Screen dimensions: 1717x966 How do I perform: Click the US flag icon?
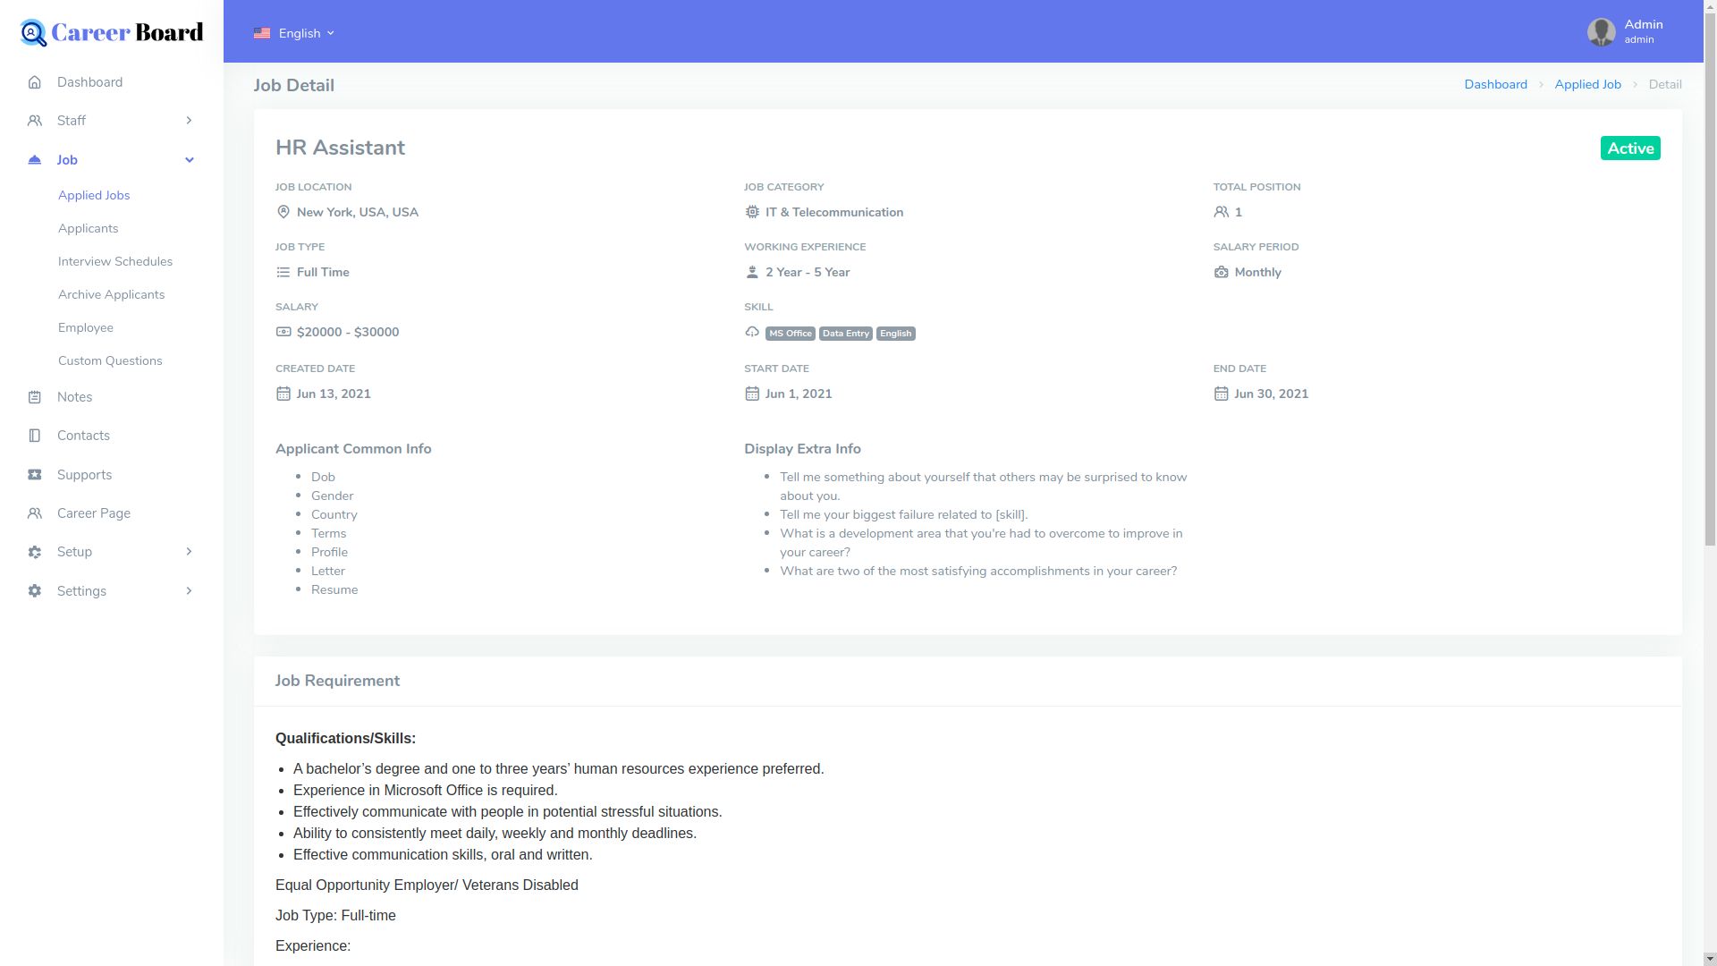coord(262,33)
